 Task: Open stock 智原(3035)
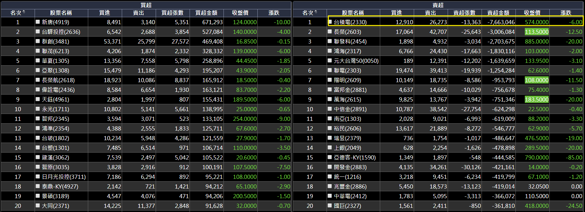click(55, 167)
